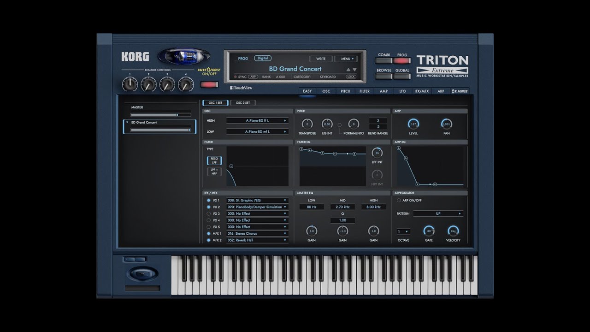Toggle MFX 1 effect on/off
This screenshot has height=332, width=590.
pos(209,233)
